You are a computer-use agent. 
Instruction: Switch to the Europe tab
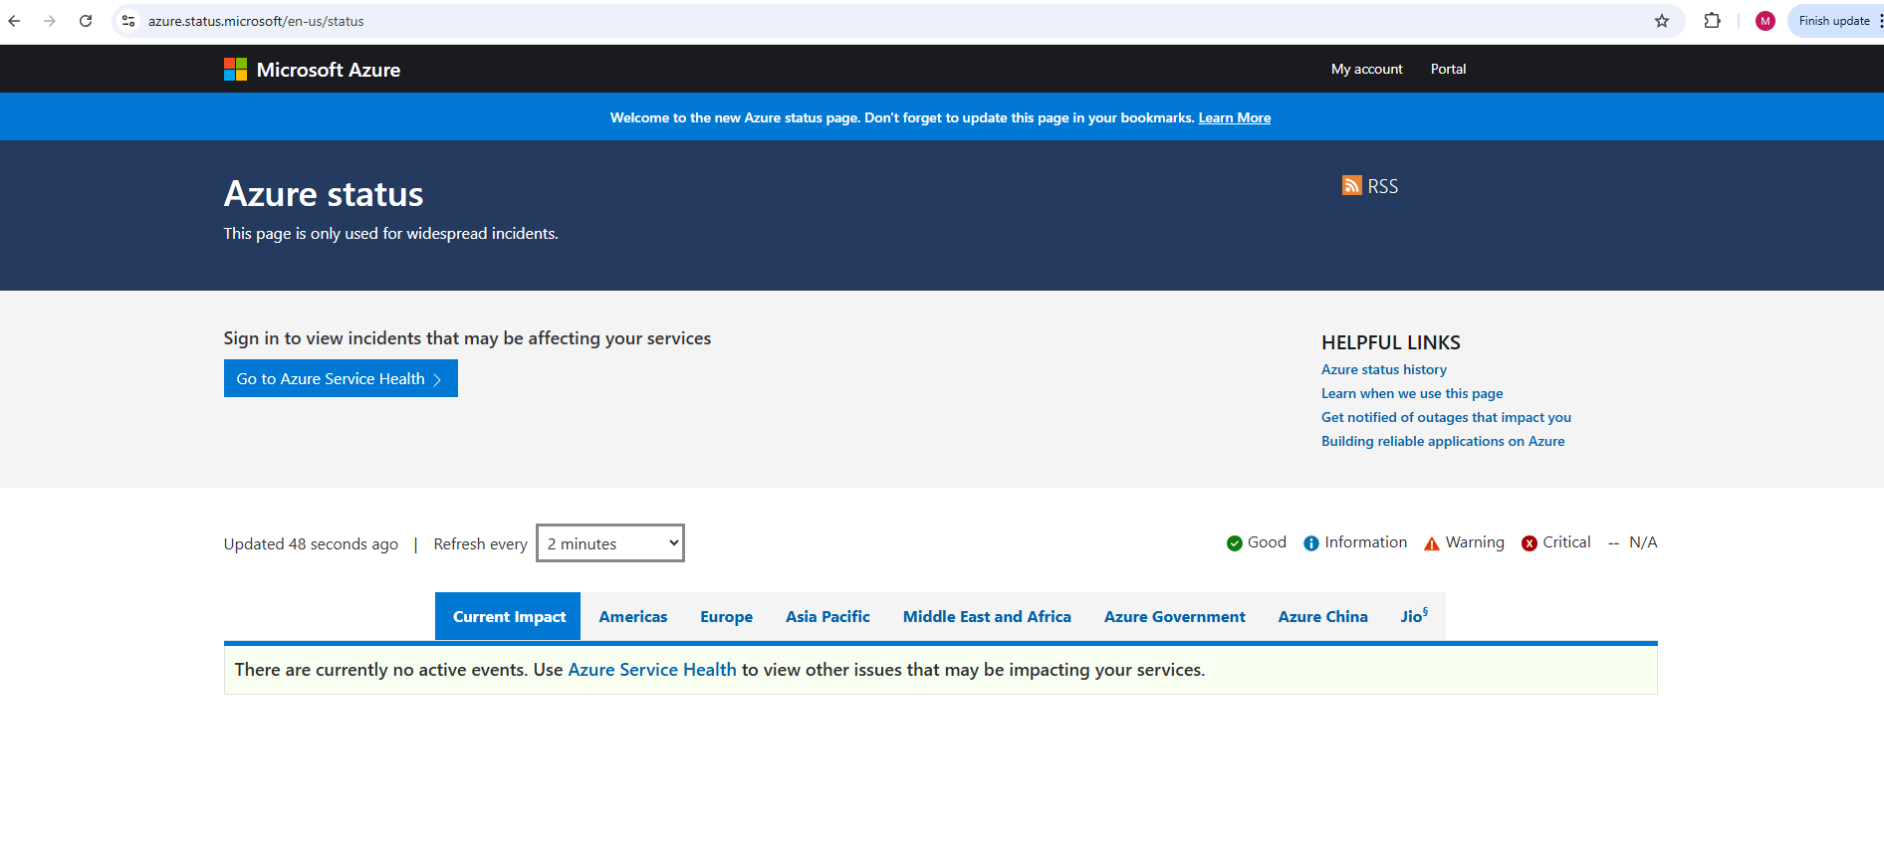click(726, 617)
